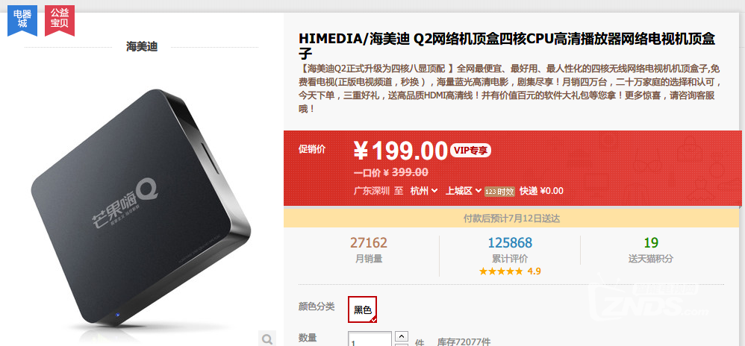The image size is (745, 346).
Task: Click the 19 送天猫积分 points figure
Action: [651, 243]
